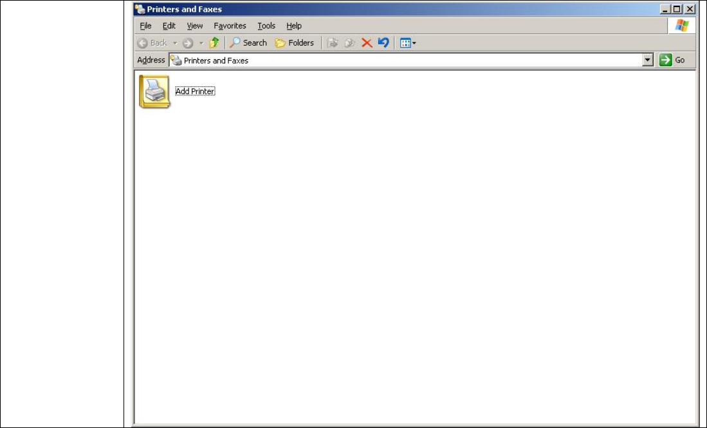Click the Forward navigation arrow
The height and width of the screenshot is (428, 707).
[188, 43]
